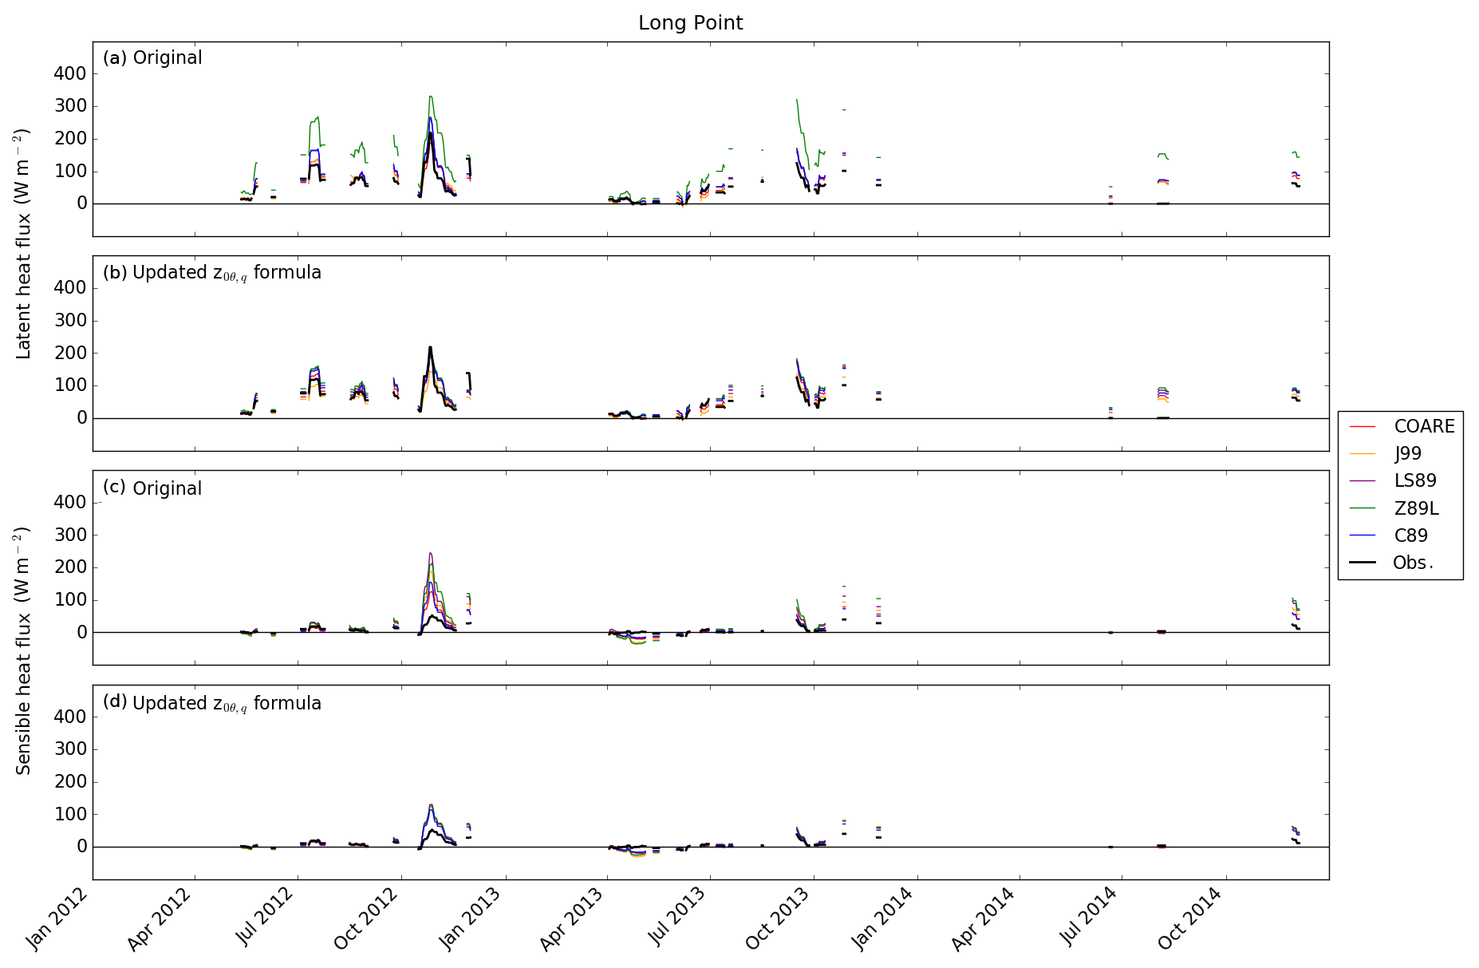This screenshot has height=968, width=1479.
Task: Click the black Obs. legend line
Action: [x=1363, y=563]
